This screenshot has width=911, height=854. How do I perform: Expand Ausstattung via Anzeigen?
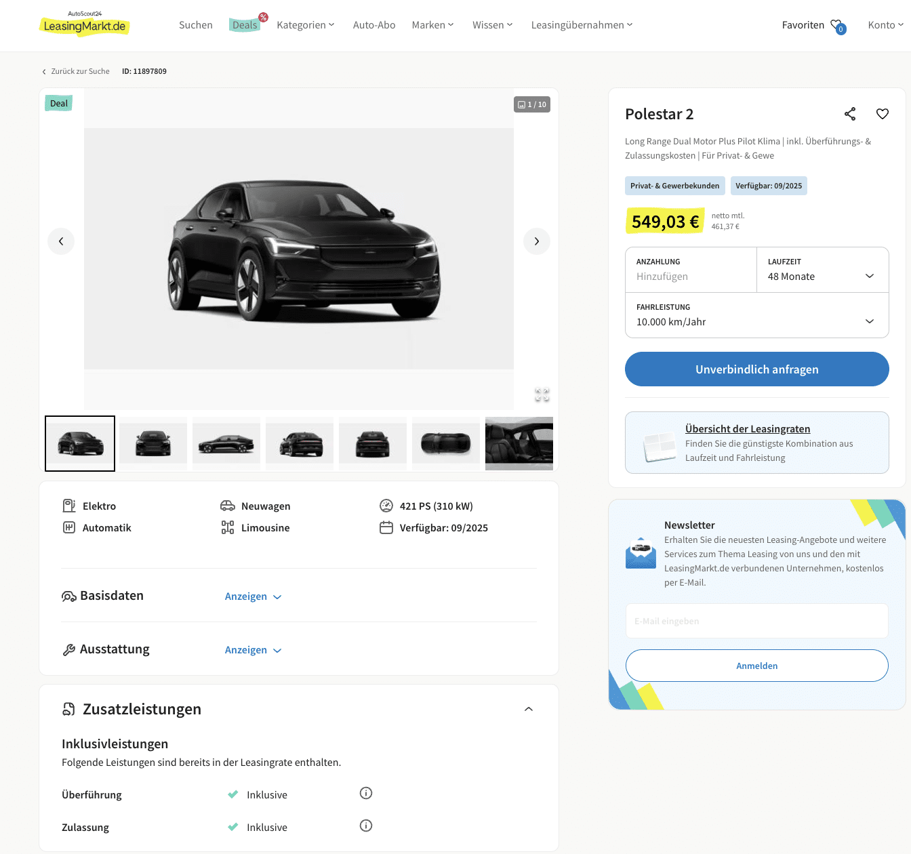coord(253,650)
